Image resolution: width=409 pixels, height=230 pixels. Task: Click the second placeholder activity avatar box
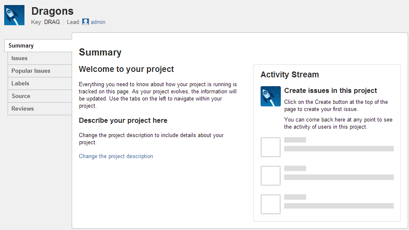271,176
